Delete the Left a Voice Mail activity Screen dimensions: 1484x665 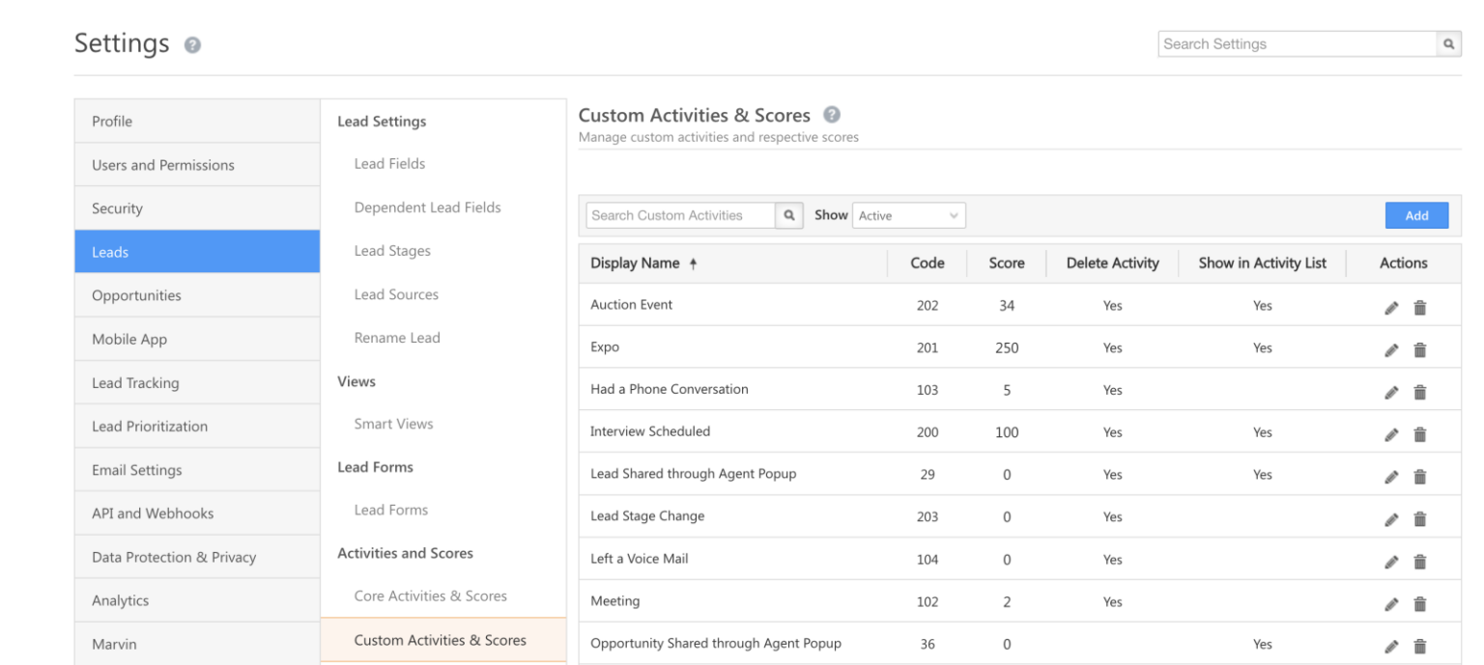1419,562
